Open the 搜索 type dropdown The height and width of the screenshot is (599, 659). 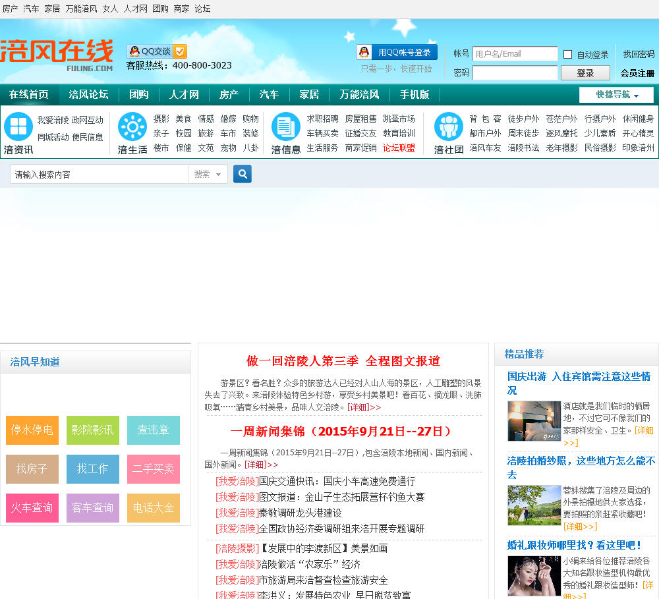tap(208, 174)
